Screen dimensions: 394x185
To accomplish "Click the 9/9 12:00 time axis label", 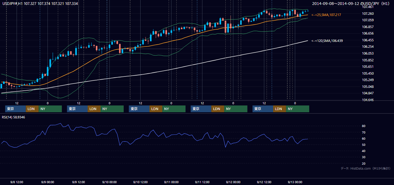I will (x=79, y=182).
